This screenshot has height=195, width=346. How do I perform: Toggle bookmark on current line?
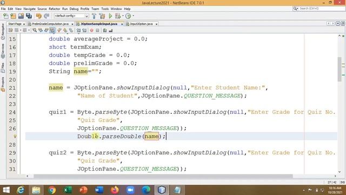[71, 30]
